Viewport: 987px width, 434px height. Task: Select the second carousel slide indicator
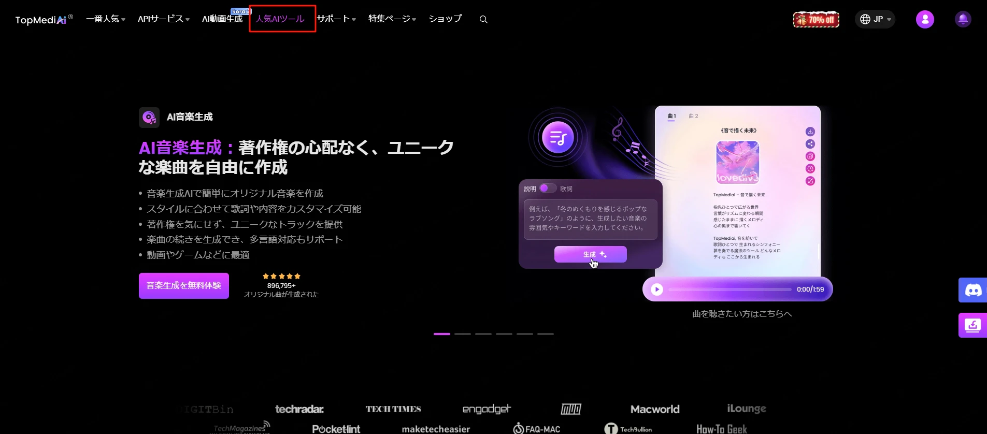(463, 334)
